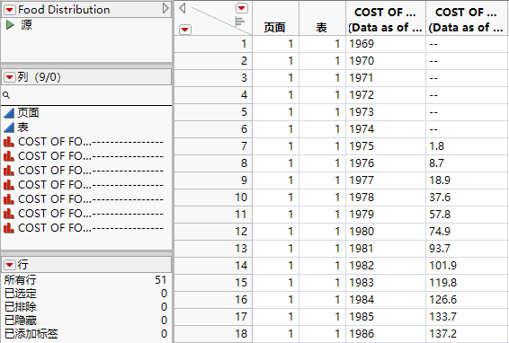This screenshot has height=343, width=509.
Task: Open the columns red triangle menu in table corner
Action: pyautogui.click(x=242, y=8)
